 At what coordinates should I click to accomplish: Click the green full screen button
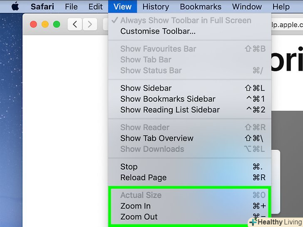(x=56, y=25)
